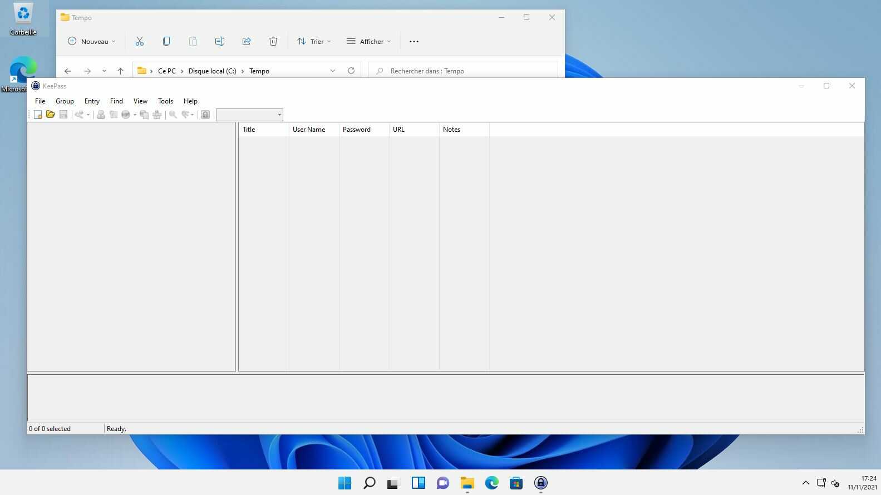
Task: Open the View menu
Action: pos(140,101)
